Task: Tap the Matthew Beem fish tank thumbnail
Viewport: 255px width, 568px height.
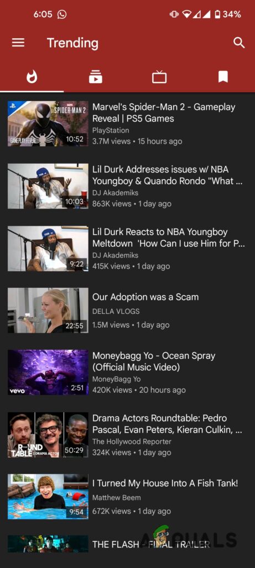Action: click(x=48, y=496)
